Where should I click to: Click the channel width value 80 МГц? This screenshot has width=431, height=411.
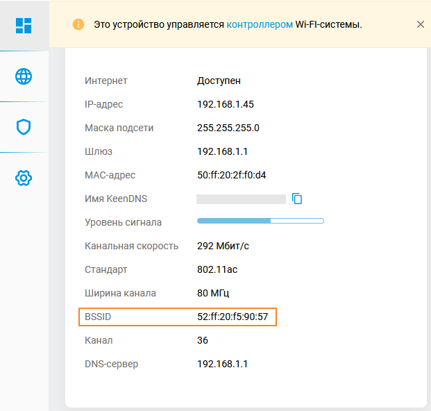(213, 293)
